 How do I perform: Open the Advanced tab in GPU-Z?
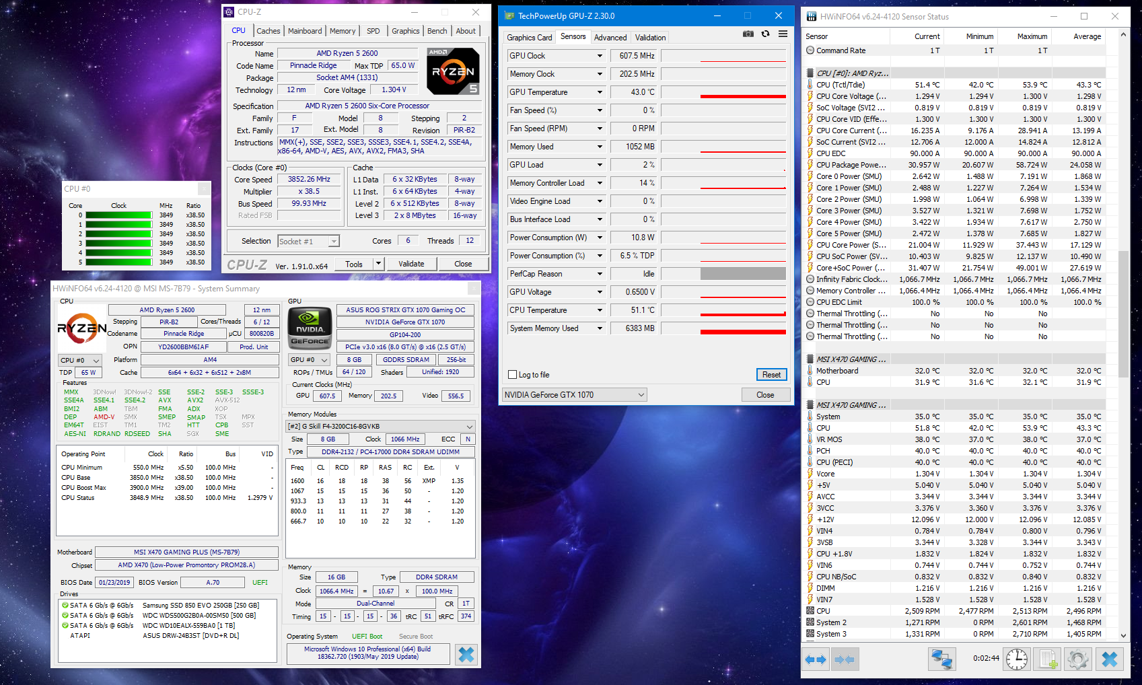point(610,37)
